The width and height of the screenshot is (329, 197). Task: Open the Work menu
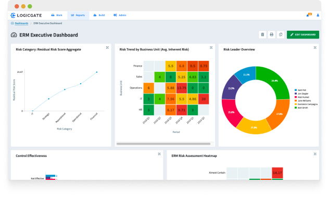(x=57, y=15)
